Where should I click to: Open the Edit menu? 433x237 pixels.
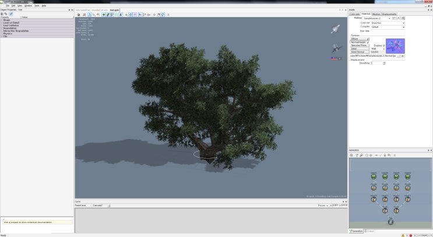pos(13,5)
